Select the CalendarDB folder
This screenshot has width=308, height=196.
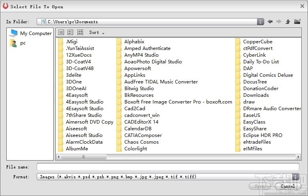(134, 129)
